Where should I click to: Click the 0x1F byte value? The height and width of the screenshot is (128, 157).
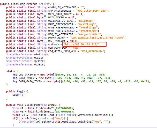144,81
